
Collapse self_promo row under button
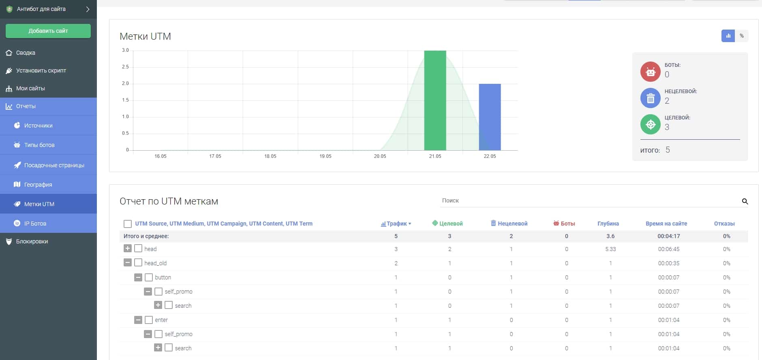[148, 291]
